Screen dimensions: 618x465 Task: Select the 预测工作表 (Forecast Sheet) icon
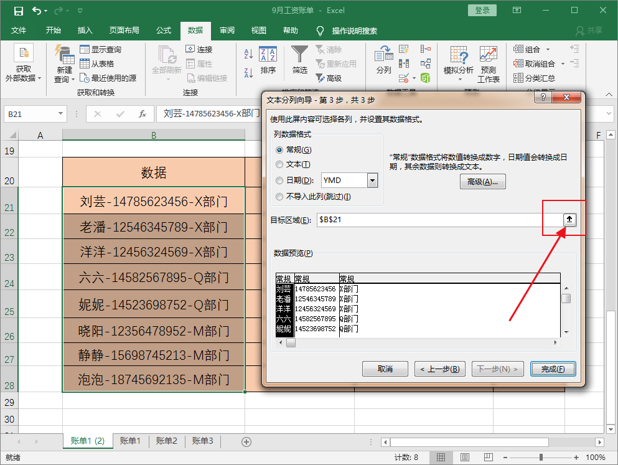tap(489, 60)
